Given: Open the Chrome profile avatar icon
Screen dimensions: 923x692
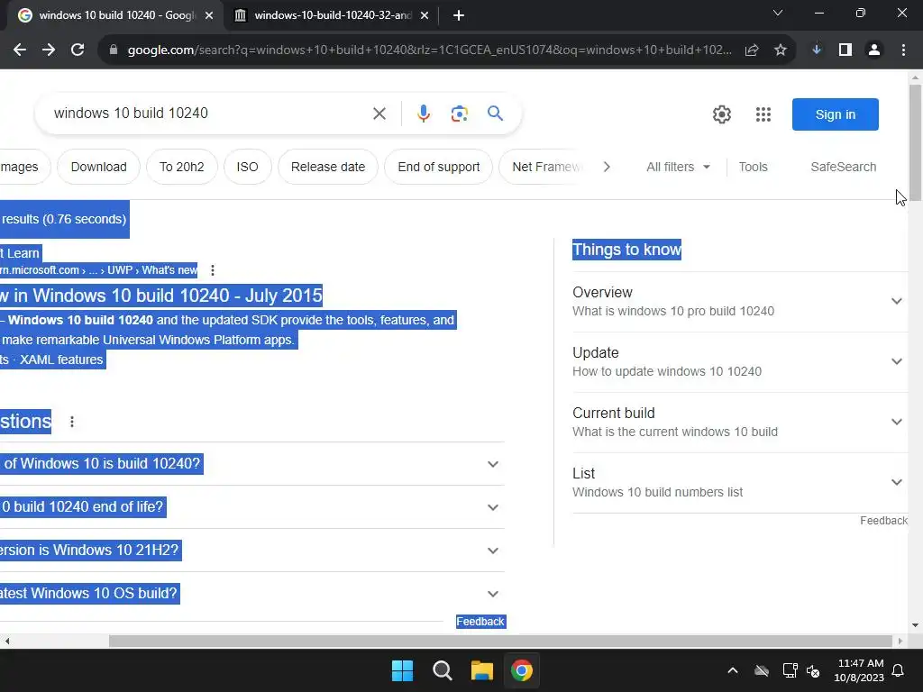Looking at the screenshot, I should pyautogui.click(x=874, y=50).
